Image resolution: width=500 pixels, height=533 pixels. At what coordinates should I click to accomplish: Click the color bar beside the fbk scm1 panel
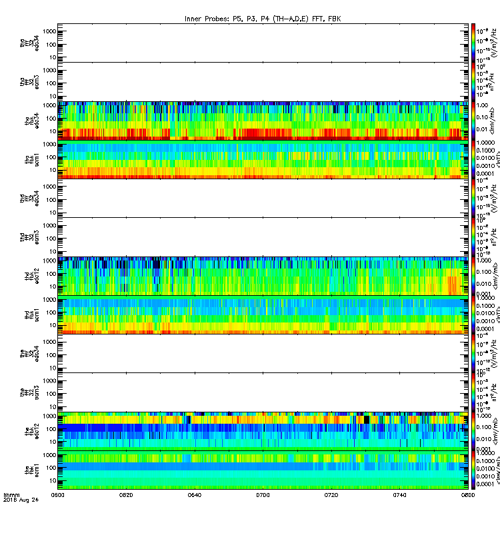(473, 470)
